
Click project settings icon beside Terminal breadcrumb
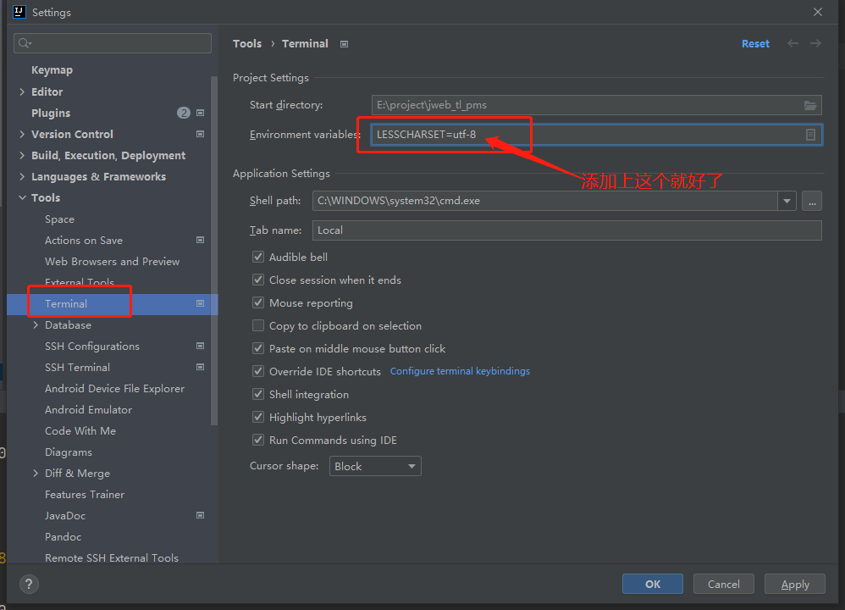(344, 44)
